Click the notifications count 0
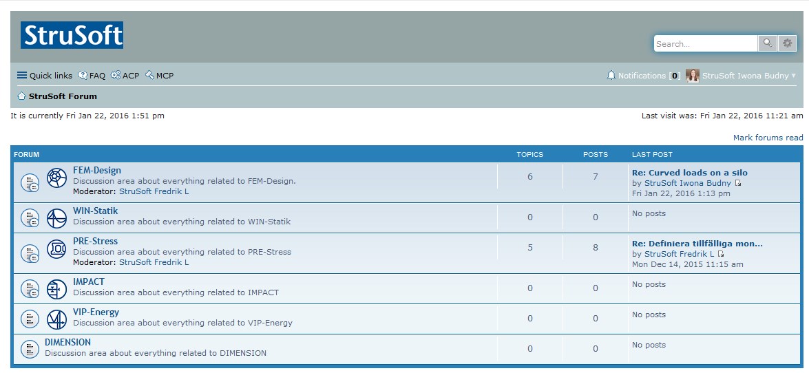The height and width of the screenshot is (373, 809). (674, 75)
